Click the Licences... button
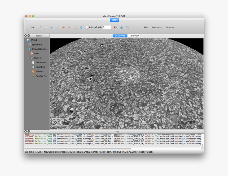This screenshot has width=228, height=176. coord(171,27)
